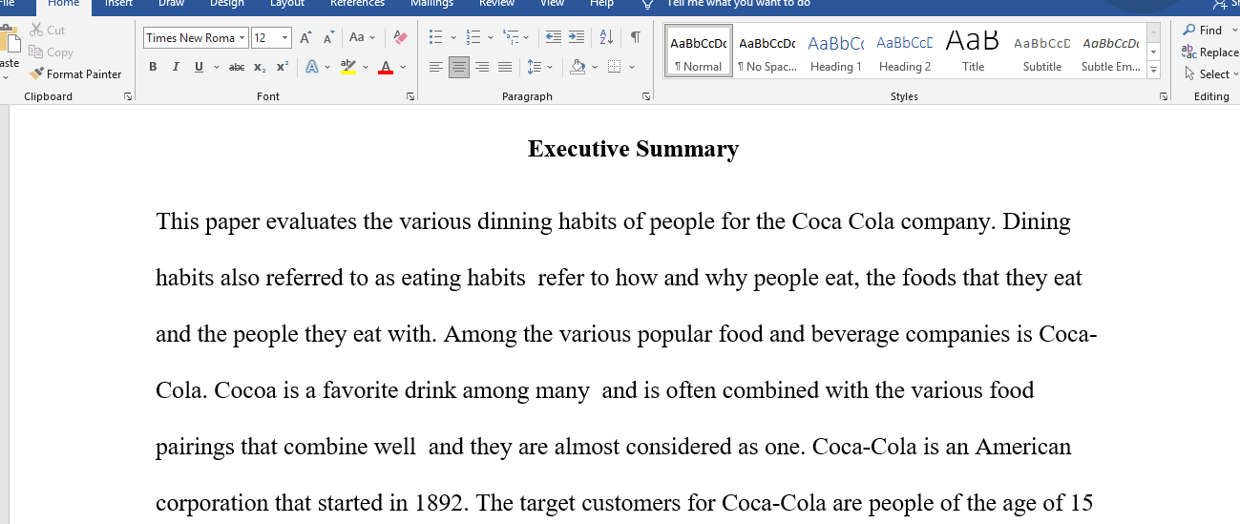Apply borders to selection
Screen dimensions: 1240x524
click(x=615, y=67)
